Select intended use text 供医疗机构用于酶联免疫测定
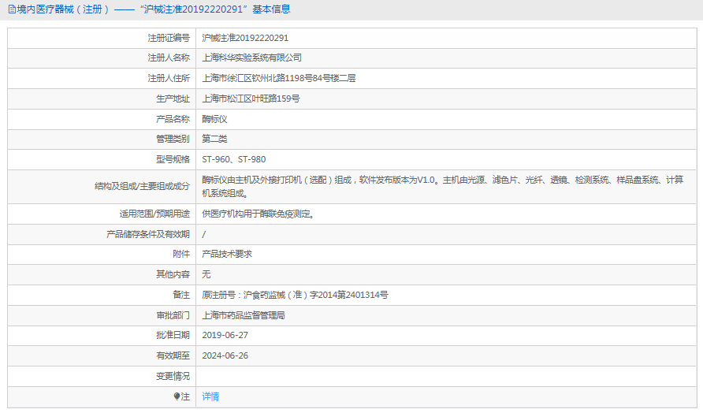This screenshot has height=413, width=703. click(x=258, y=214)
